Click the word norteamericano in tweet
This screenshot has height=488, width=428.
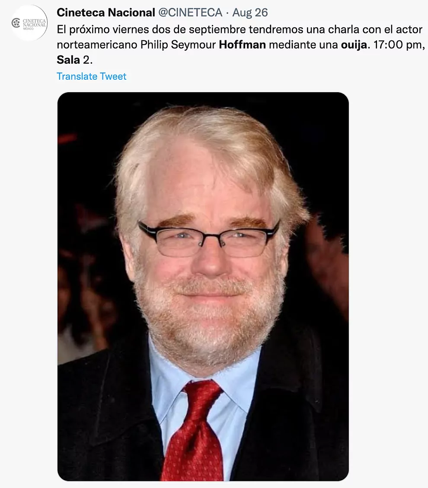pyautogui.click(x=97, y=45)
